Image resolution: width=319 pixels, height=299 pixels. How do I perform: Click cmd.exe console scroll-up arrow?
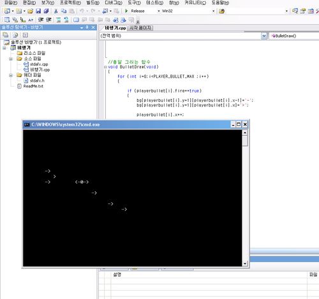point(245,133)
